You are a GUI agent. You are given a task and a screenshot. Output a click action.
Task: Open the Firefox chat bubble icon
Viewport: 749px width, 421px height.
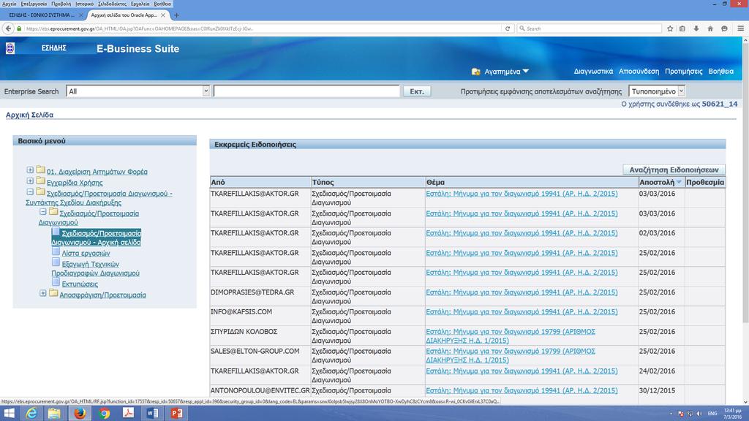coord(724,29)
